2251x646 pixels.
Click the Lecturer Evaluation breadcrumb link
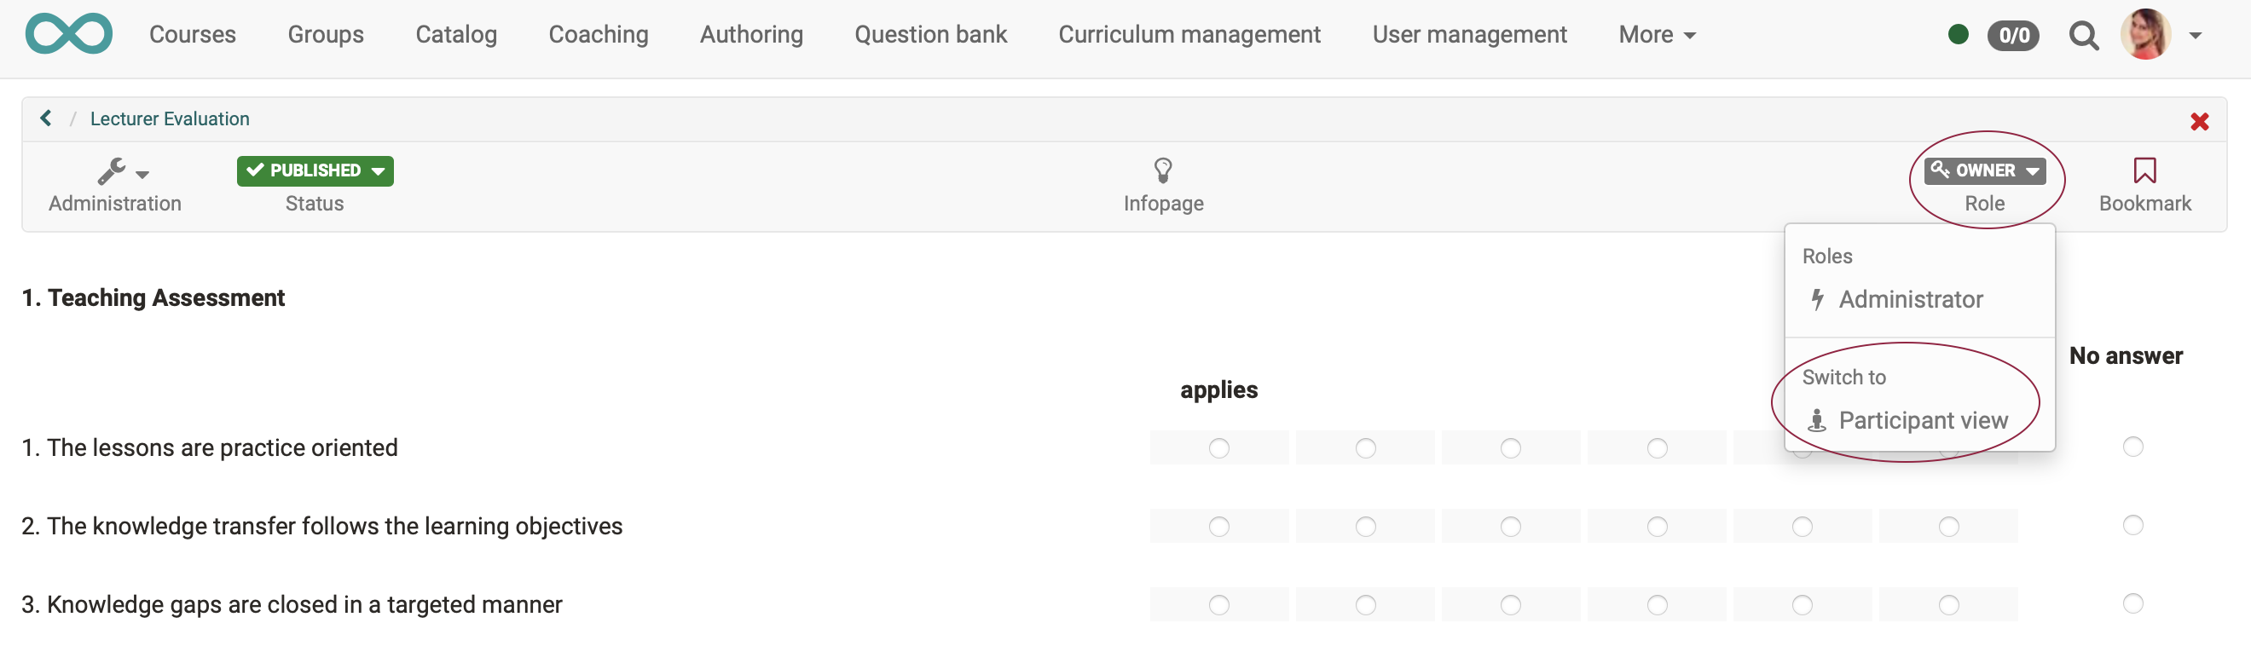(x=170, y=118)
